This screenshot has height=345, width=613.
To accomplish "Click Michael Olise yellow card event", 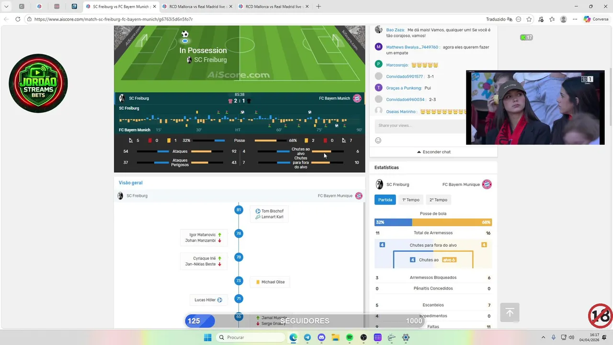I will click(271, 282).
